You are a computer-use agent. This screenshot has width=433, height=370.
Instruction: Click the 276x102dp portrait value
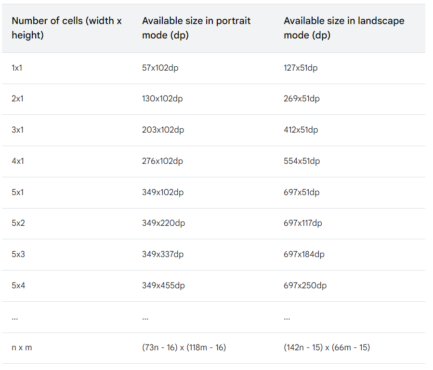(162, 161)
